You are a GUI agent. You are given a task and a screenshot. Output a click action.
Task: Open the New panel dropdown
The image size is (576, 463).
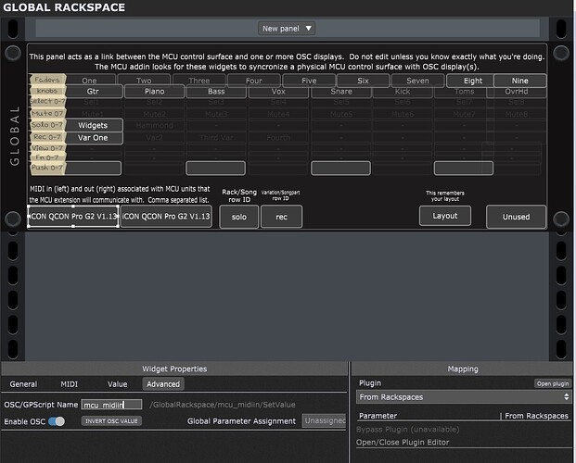pos(287,29)
